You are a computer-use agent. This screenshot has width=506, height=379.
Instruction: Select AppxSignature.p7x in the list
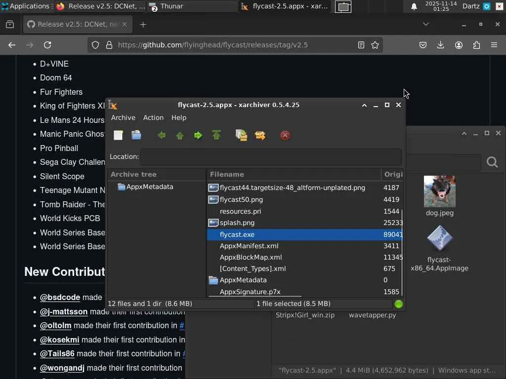(304, 292)
